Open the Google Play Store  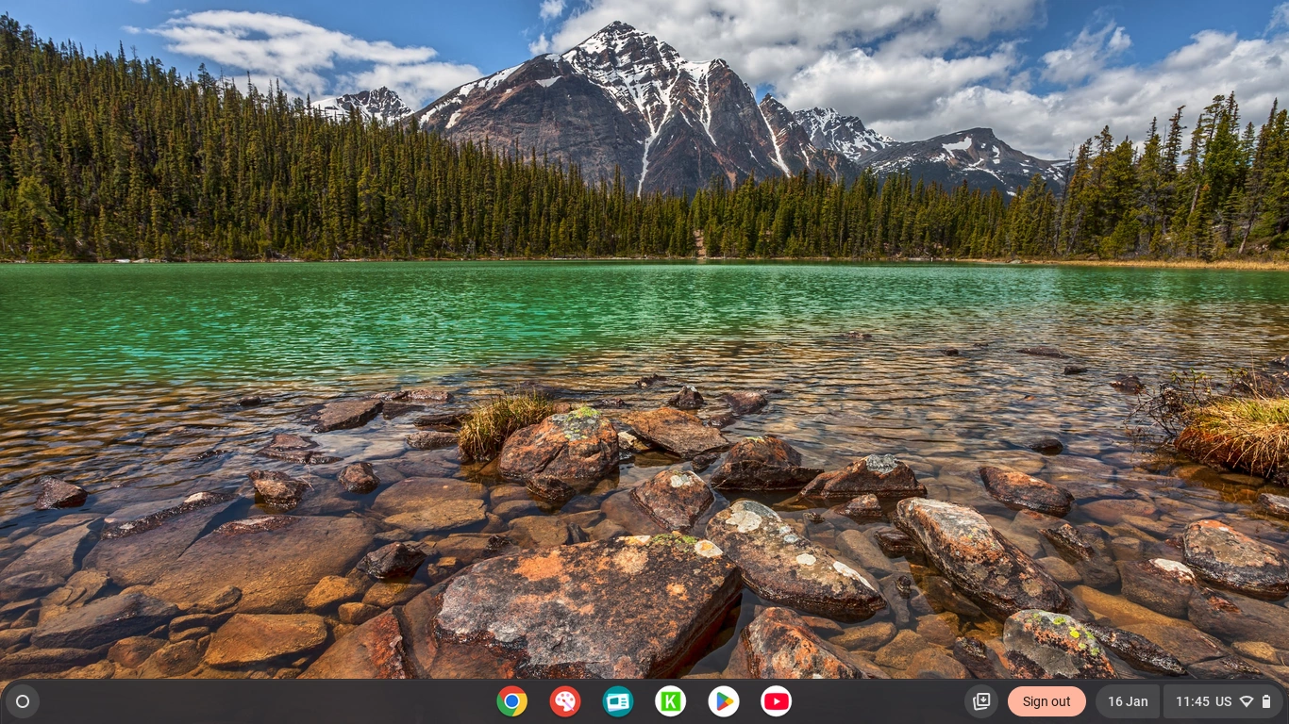pyautogui.click(x=724, y=701)
